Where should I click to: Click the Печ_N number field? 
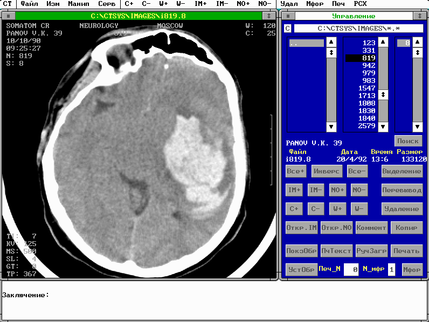point(351,269)
